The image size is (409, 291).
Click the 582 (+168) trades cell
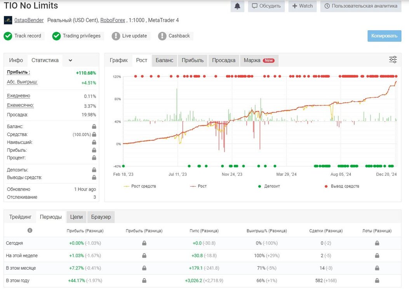coord(326,281)
